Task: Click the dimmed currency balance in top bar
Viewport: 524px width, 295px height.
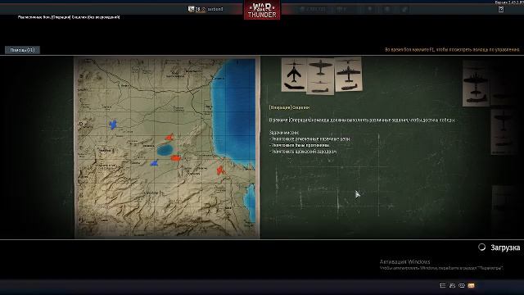Action: [x=313, y=9]
